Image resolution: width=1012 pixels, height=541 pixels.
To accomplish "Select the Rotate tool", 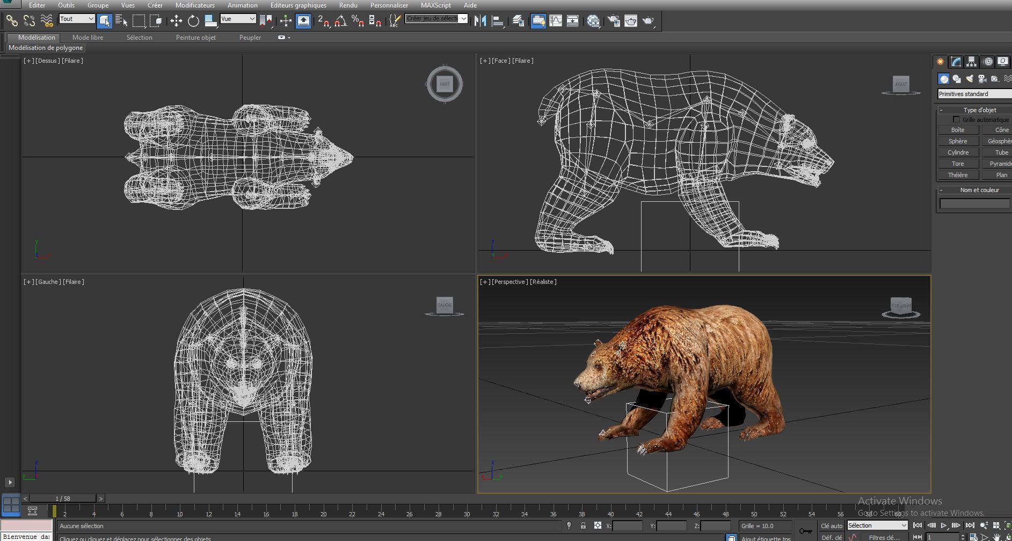I will pos(193,21).
